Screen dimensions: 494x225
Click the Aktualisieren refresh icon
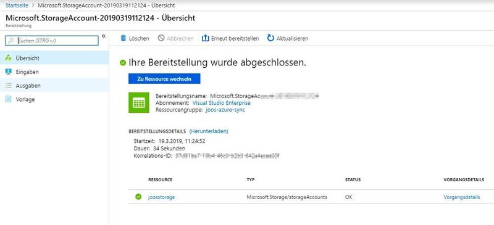270,38
